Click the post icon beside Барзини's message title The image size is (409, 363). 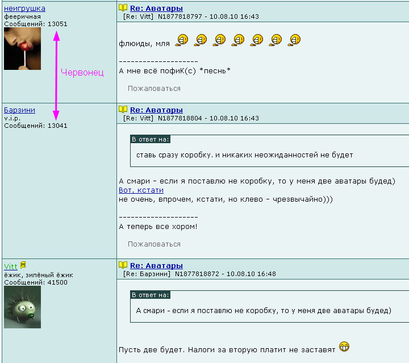point(123,109)
